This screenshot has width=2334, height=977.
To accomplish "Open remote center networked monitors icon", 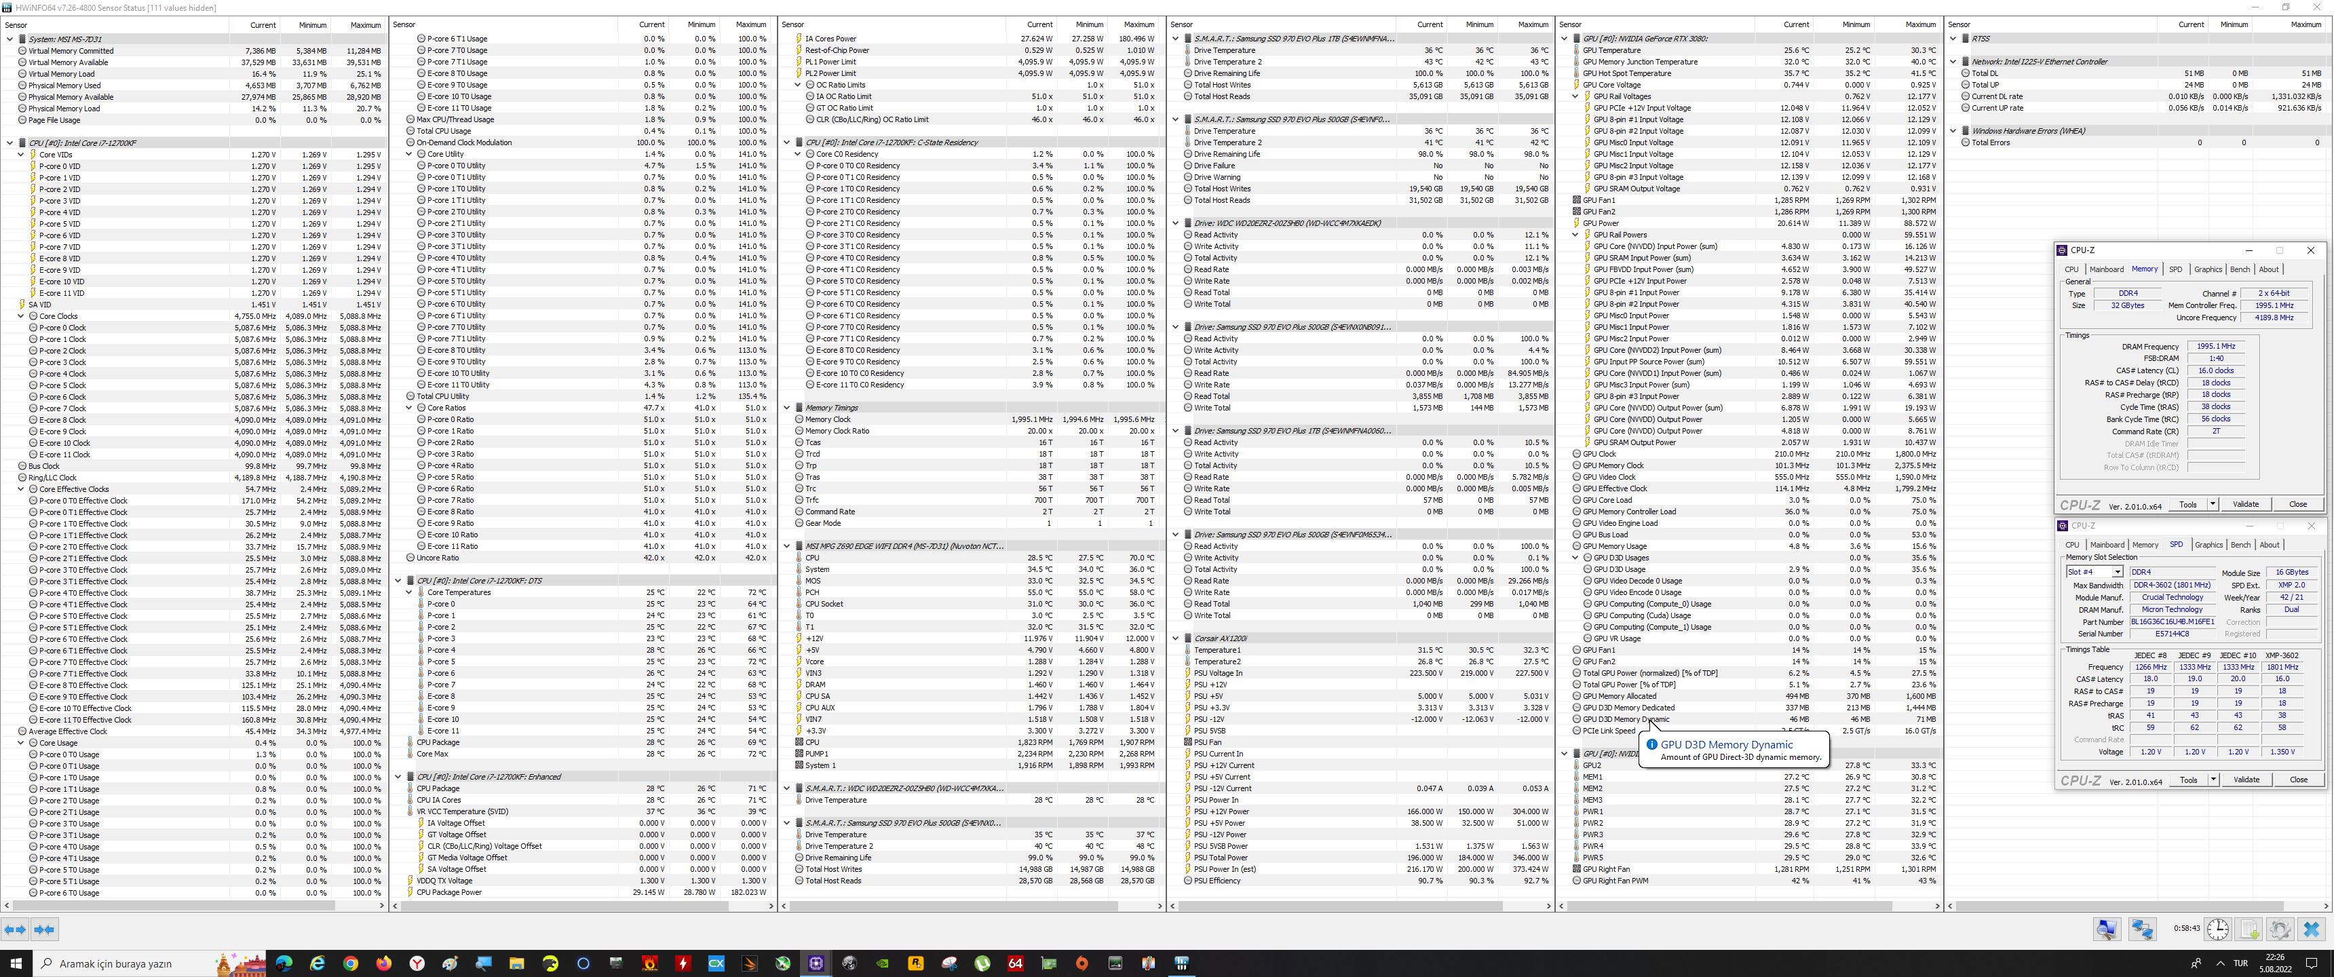I will tap(2142, 929).
